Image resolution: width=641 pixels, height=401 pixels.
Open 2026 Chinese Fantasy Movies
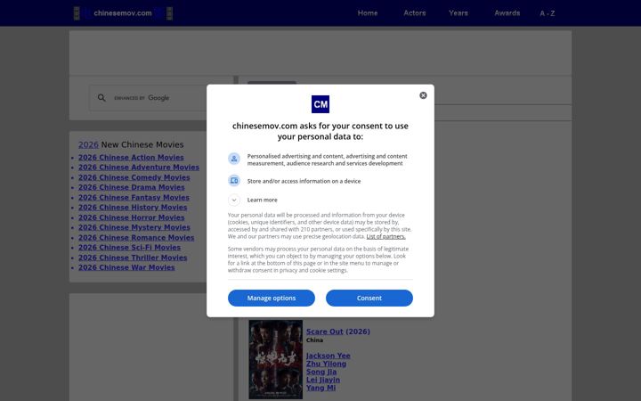[134, 197]
